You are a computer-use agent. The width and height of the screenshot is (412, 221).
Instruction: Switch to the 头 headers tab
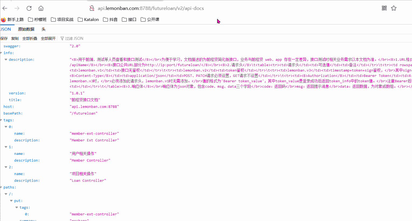[44, 29]
